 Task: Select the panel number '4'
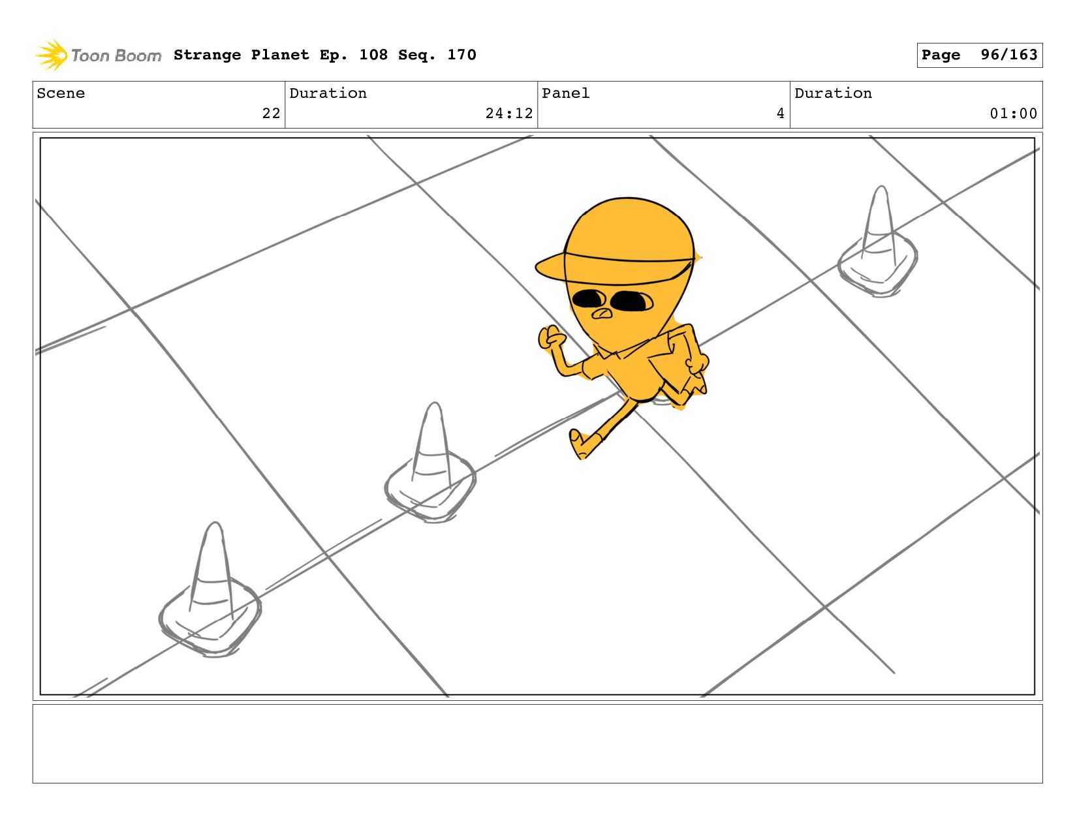pyautogui.click(x=780, y=114)
